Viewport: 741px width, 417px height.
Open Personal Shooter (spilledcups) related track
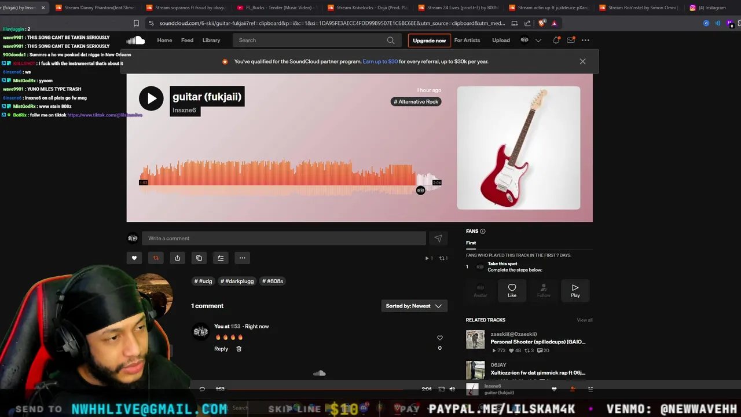click(538, 342)
